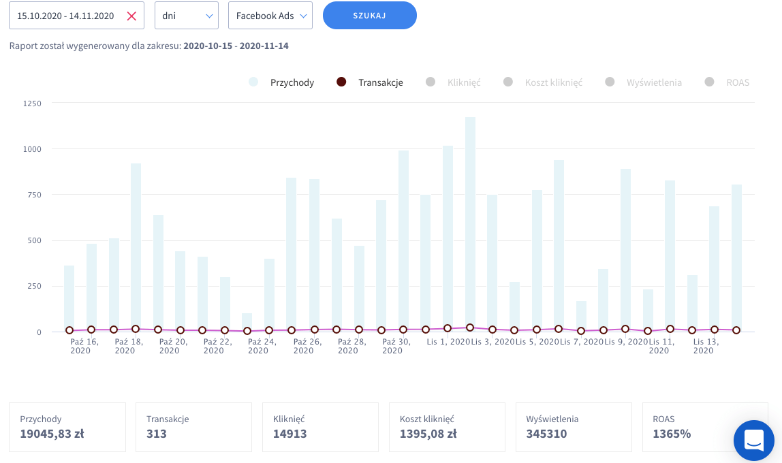This screenshot has width=782, height=463.
Task: Select the Koszt kliknięć summary card
Action: click(447, 427)
